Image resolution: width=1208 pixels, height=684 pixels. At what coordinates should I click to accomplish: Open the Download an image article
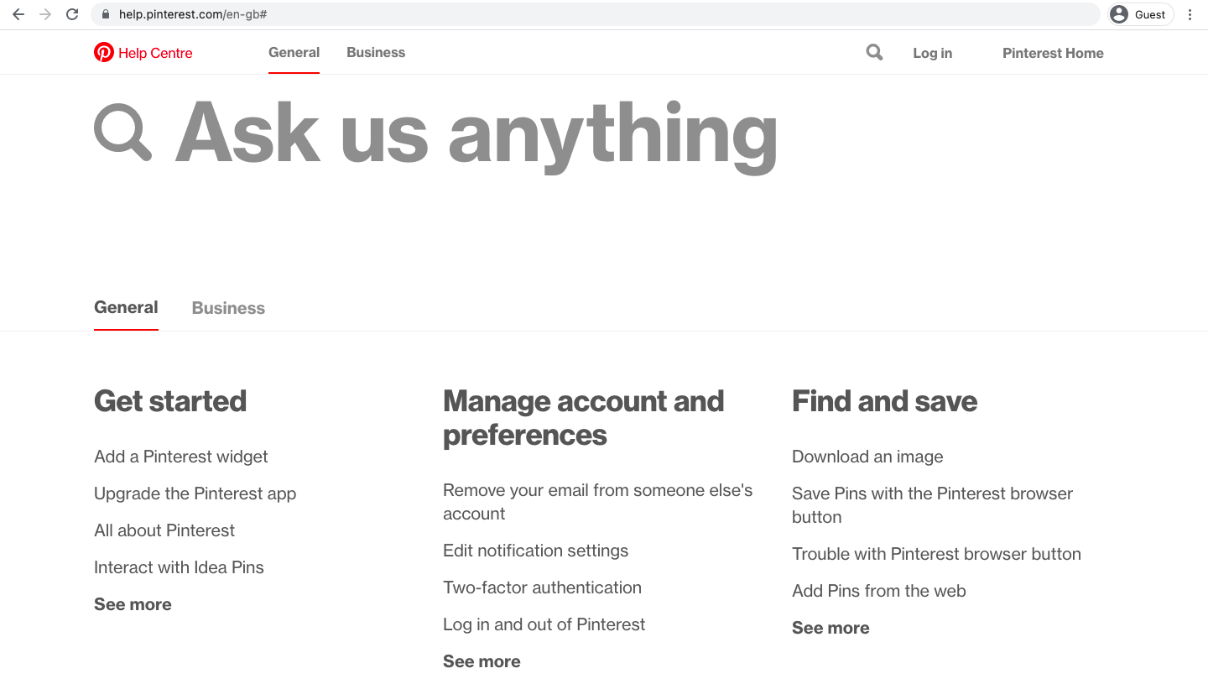click(x=867, y=457)
